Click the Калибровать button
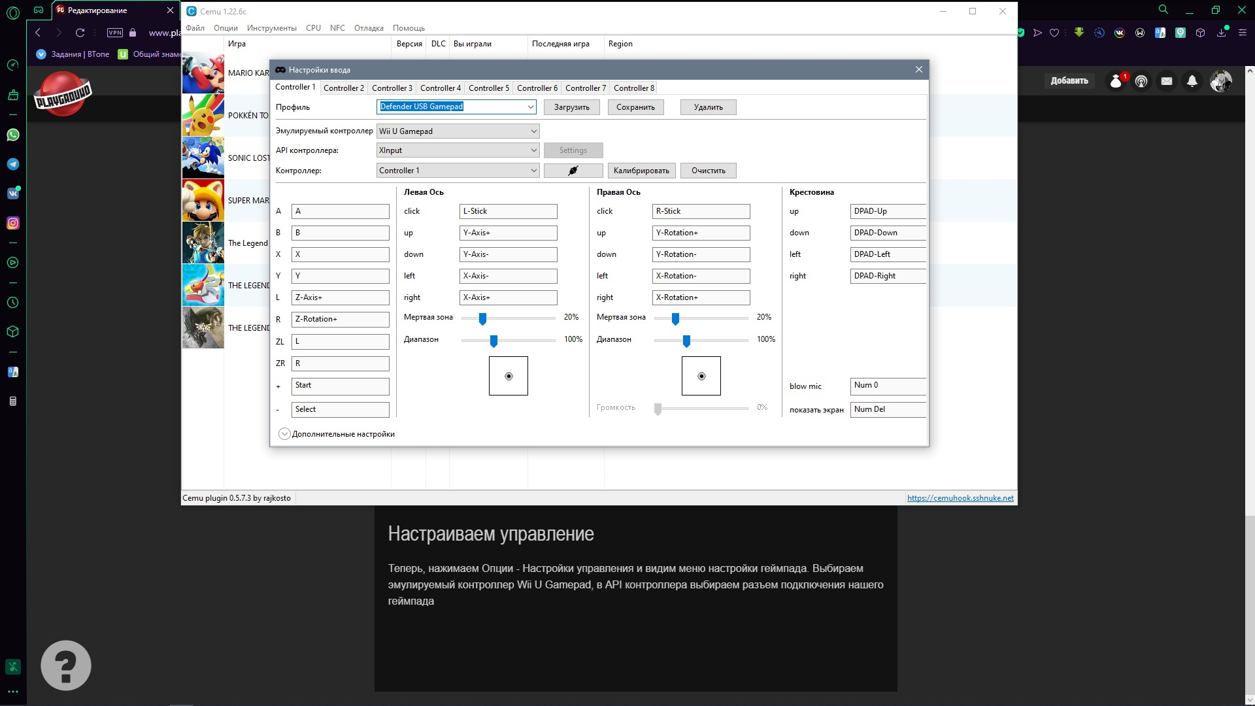Viewport: 1255px width, 706px height. point(641,171)
